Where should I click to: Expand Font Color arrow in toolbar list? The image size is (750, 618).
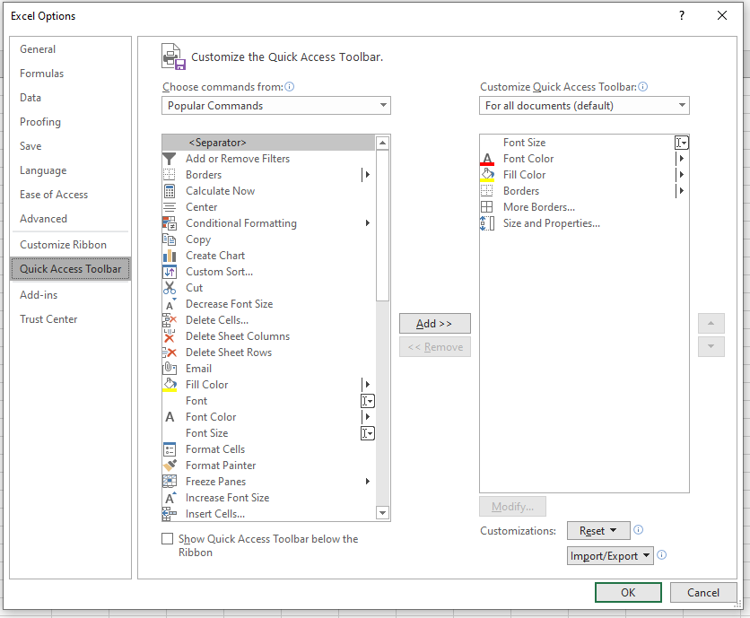(x=681, y=159)
